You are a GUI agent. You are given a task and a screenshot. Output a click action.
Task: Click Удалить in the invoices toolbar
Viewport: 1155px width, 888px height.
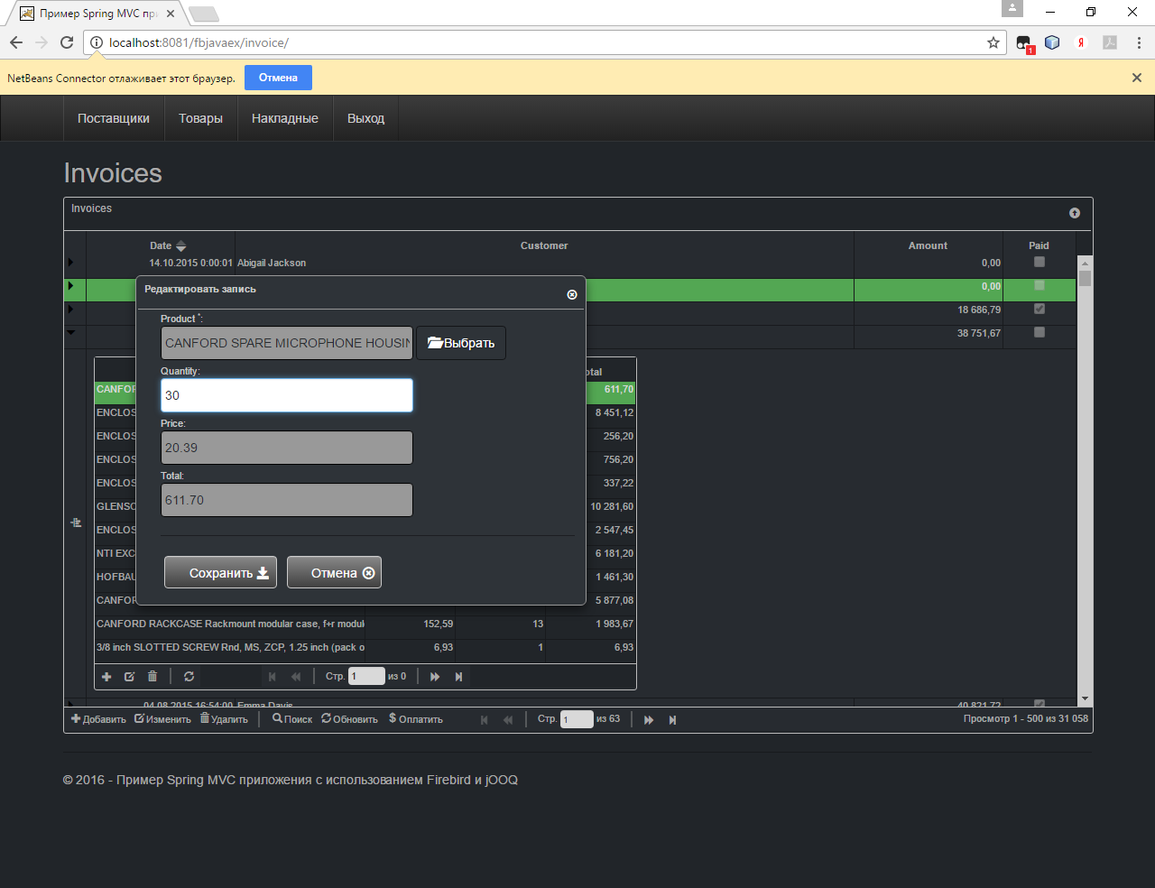tap(224, 719)
